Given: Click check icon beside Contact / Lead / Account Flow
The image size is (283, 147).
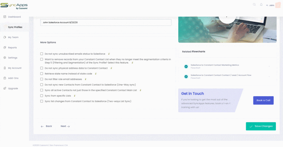Looking at the screenshot, I should click(186, 76).
